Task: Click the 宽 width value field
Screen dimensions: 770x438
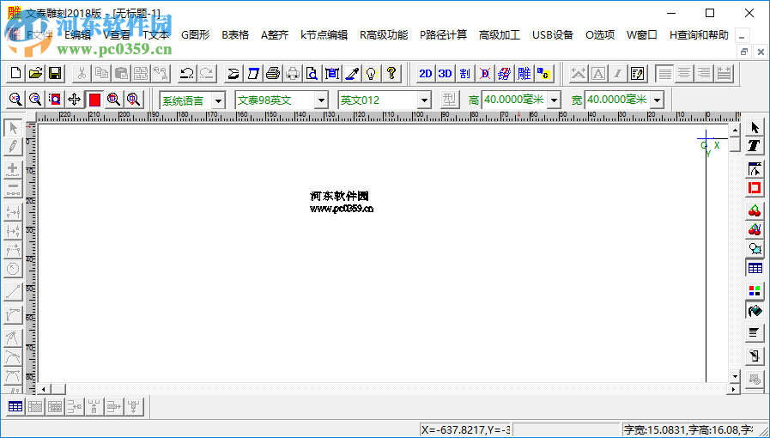Action: [617, 100]
